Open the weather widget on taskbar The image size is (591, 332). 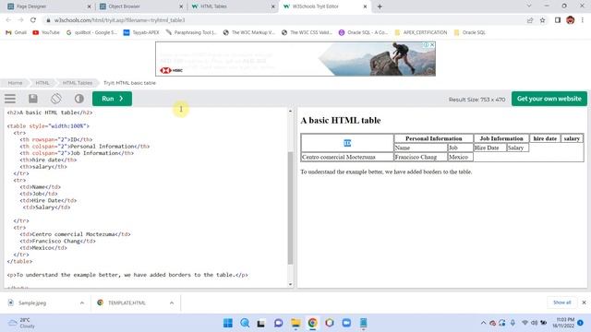22,323
